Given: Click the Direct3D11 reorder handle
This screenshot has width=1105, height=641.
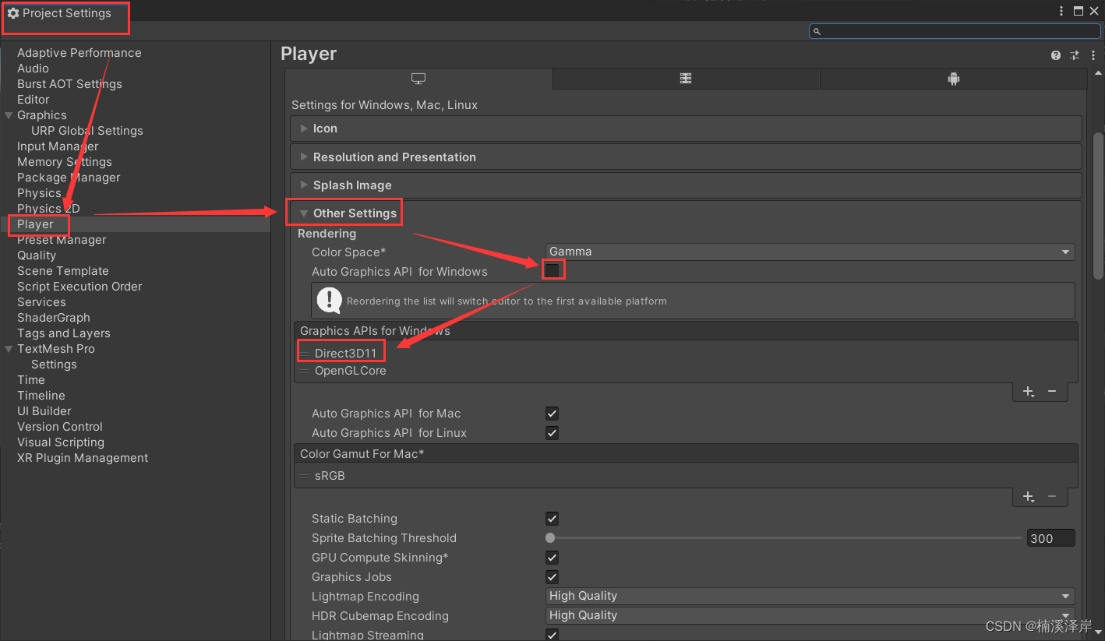Looking at the screenshot, I should 304,354.
